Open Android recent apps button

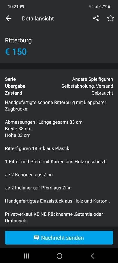27,256
